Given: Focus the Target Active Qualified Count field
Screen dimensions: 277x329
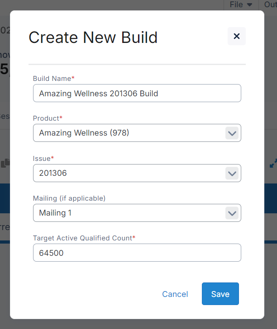Looking at the screenshot, I should coord(137,253).
